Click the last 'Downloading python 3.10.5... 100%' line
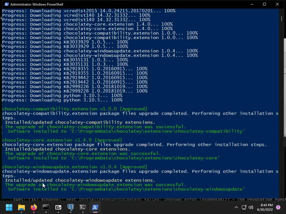 tap(62, 100)
